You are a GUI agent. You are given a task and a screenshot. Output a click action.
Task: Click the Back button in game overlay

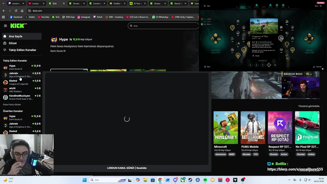point(207,67)
